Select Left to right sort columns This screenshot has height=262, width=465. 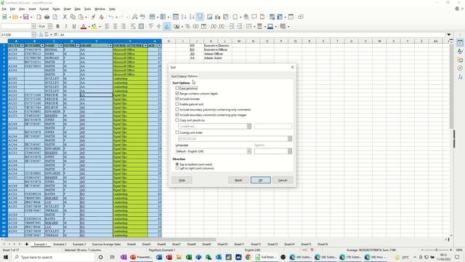coord(177,168)
